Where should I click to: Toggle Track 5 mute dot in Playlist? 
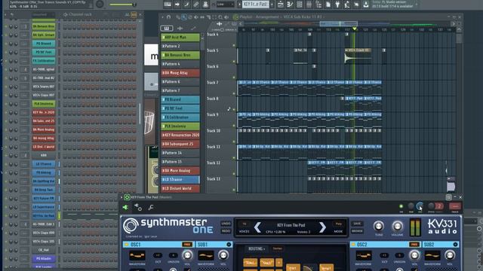click(x=234, y=62)
